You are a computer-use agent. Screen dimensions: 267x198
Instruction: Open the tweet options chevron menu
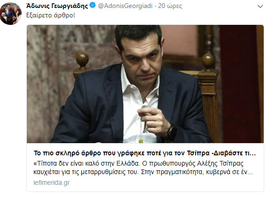pyautogui.click(x=260, y=7)
